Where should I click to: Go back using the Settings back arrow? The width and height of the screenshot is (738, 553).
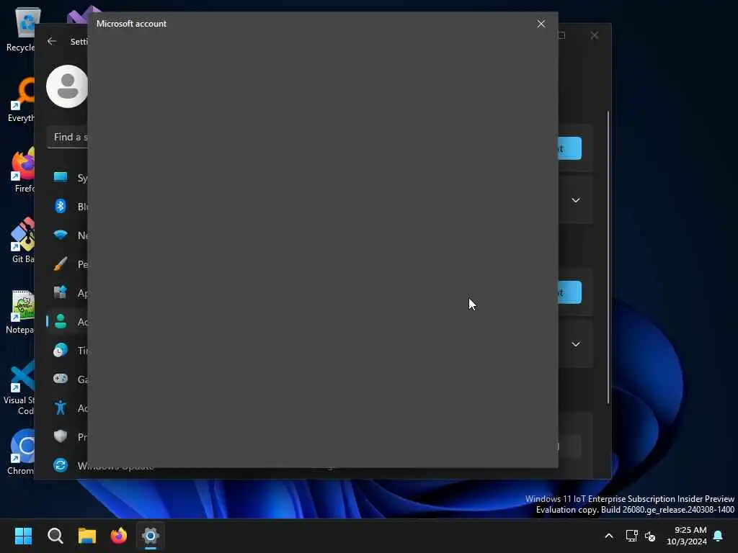[x=52, y=41]
